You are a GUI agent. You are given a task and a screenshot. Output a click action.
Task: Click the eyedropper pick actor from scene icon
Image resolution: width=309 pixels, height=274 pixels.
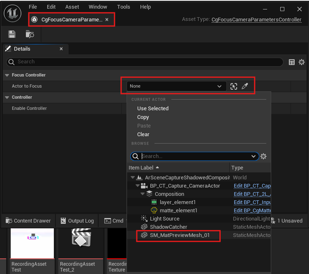pos(245,86)
